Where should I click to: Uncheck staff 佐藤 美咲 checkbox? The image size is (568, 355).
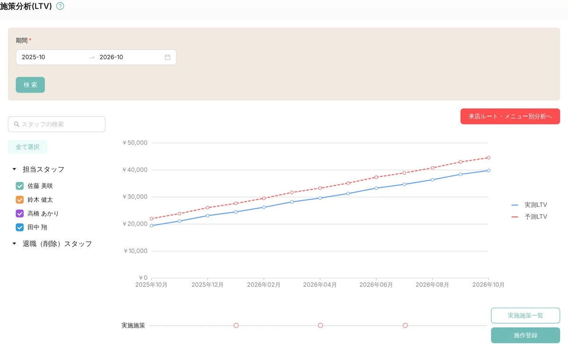[20, 186]
